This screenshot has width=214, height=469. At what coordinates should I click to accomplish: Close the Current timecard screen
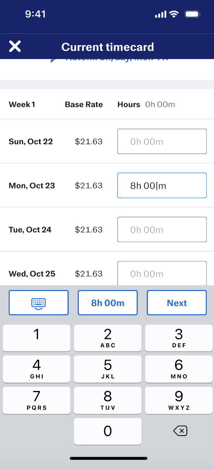[x=15, y=46]
